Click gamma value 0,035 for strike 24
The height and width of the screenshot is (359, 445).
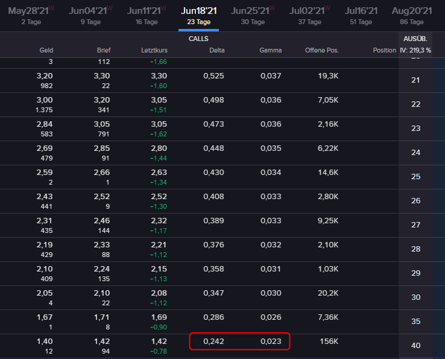[271, 148]
